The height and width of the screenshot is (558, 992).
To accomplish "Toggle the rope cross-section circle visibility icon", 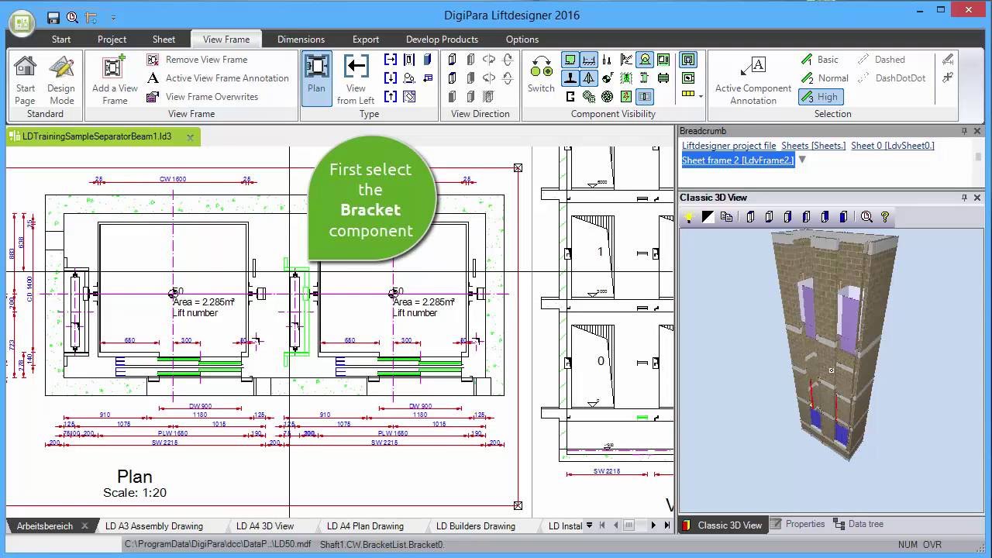I will coord(607,96).
